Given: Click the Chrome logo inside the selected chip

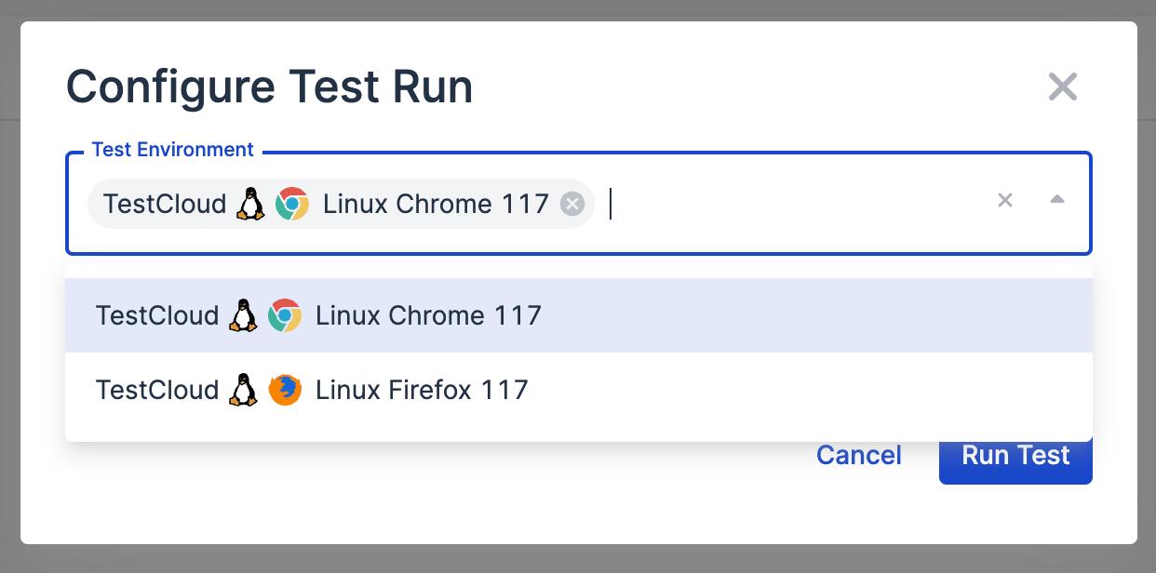Looking at the screenshot, I should (x=292, y=204).
